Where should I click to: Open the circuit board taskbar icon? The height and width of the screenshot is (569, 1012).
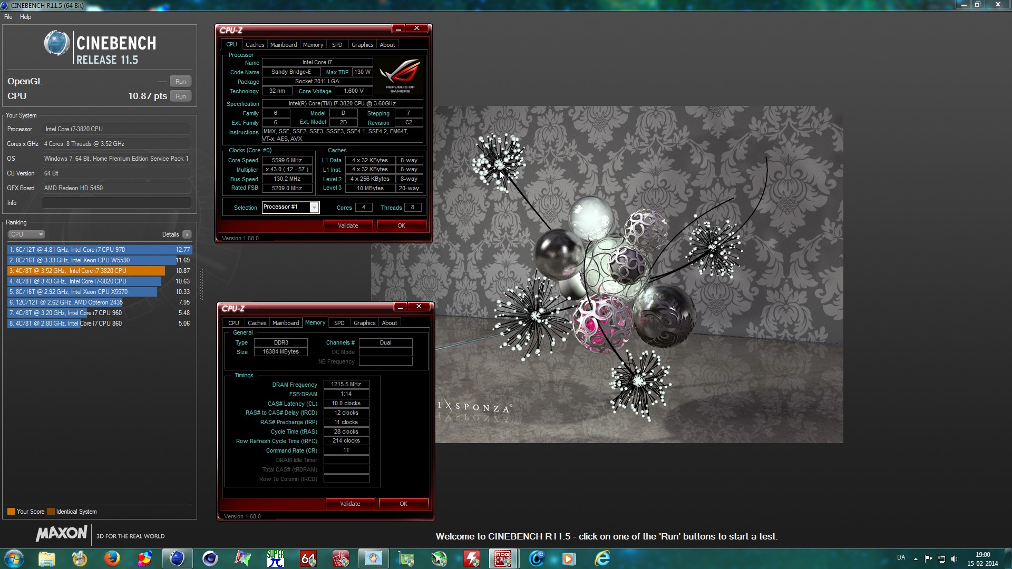point(406,558)
